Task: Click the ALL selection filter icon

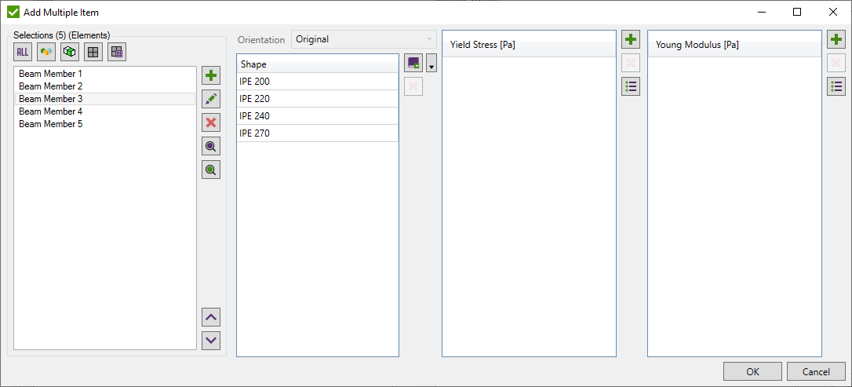Action: click(23, 52)
